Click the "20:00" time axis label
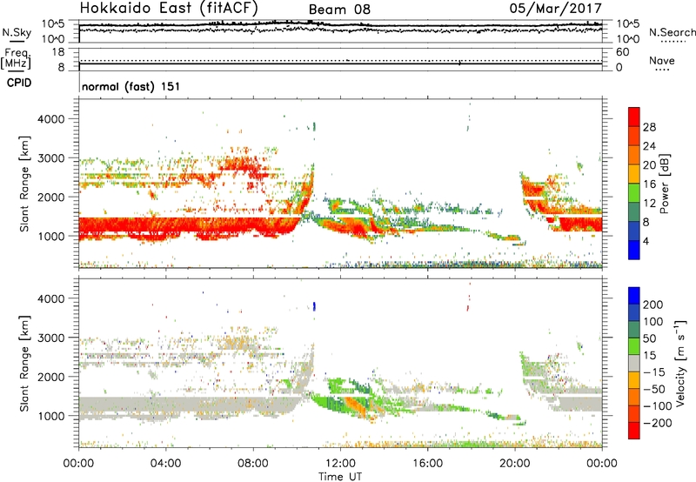Image resolution: width=696 pixels, height=482 pixels. pos(514,464)
